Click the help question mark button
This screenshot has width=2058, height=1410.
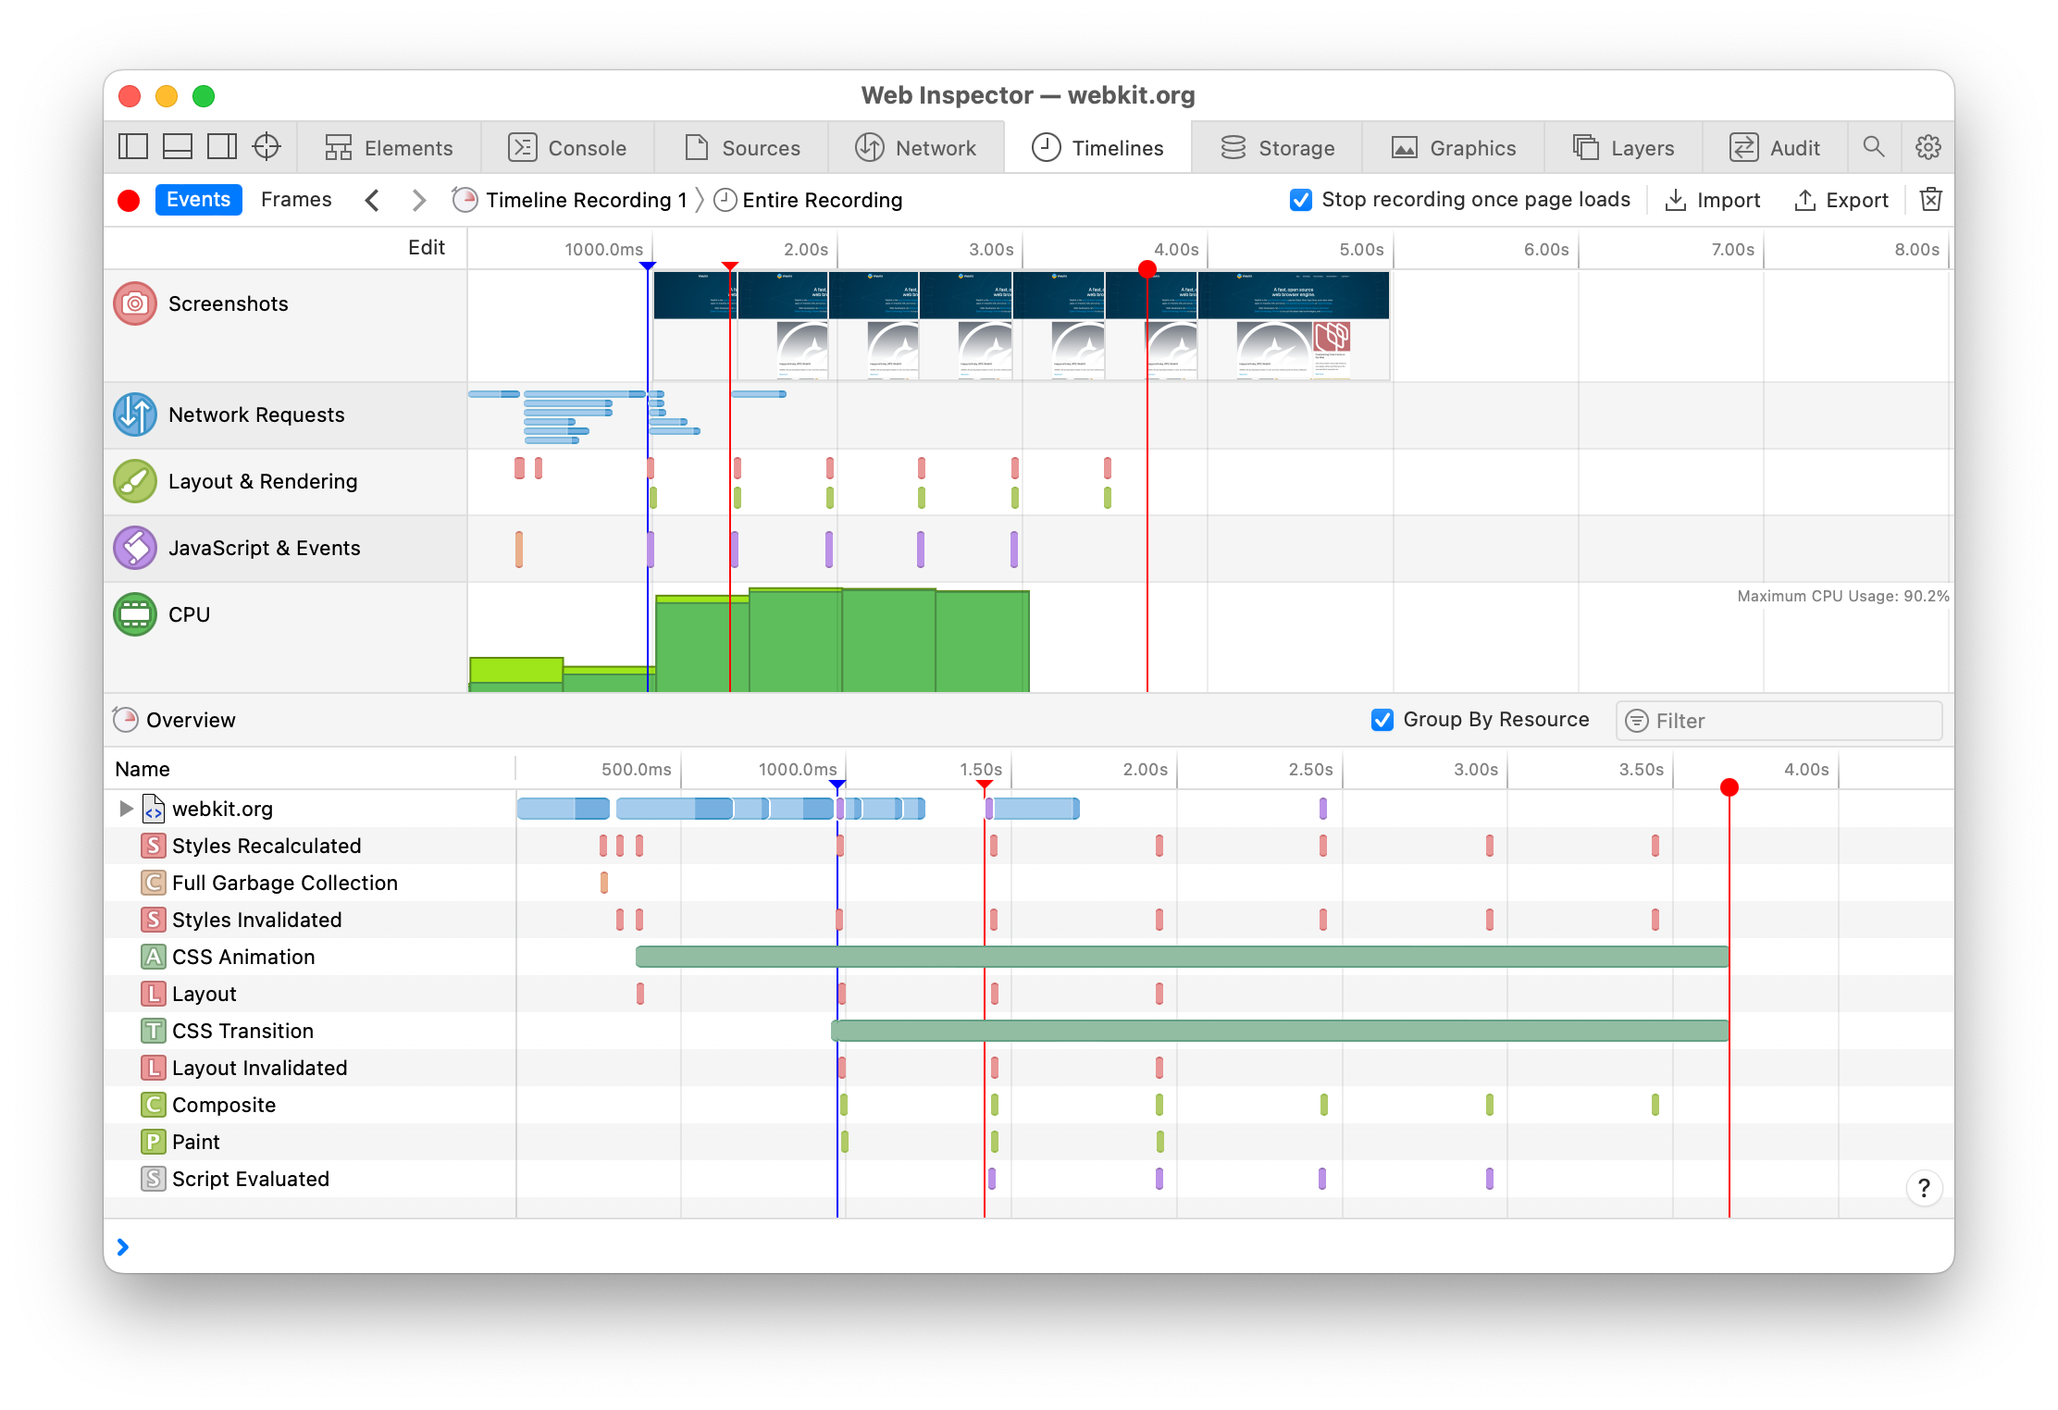1924,1187
